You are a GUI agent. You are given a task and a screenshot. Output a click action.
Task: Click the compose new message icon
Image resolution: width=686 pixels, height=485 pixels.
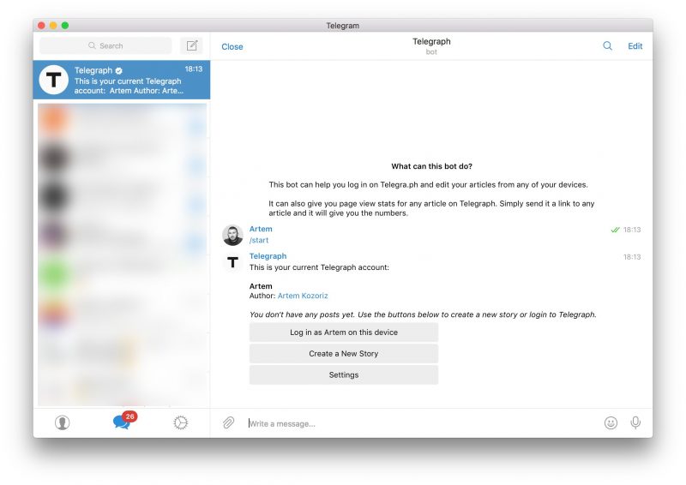click(191, 45)
